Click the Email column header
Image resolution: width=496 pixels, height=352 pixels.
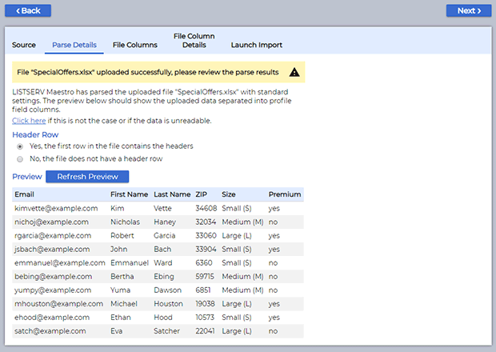(24, 194)
